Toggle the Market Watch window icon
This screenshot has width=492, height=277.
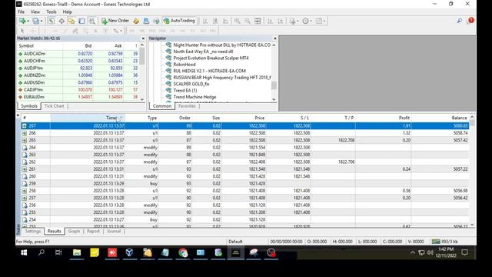52,21
